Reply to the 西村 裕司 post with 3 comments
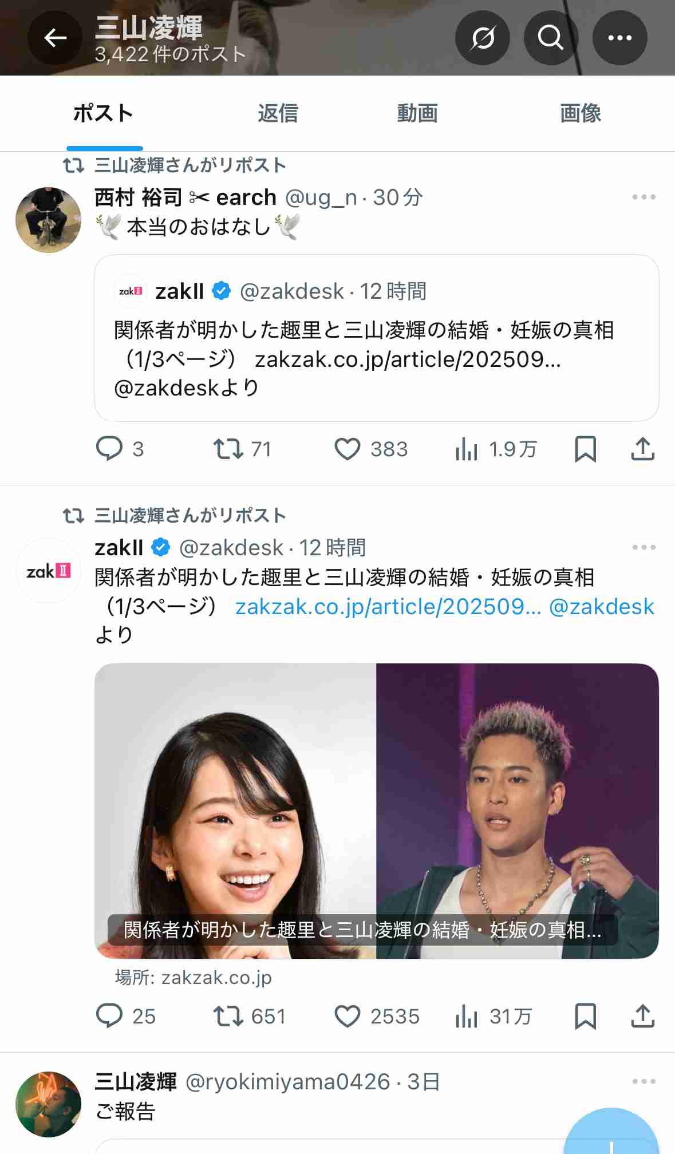The image size is (675, 1154). [x=120, y=449]
